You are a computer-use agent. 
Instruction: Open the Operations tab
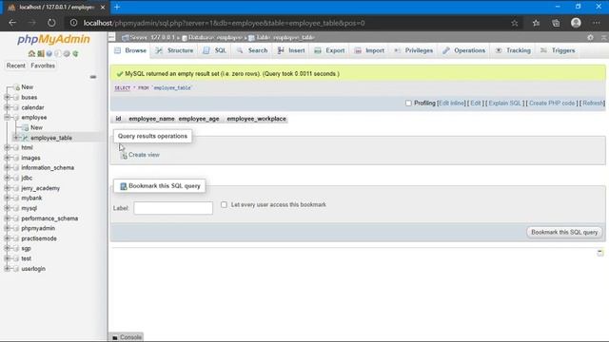tap(464, 50)
